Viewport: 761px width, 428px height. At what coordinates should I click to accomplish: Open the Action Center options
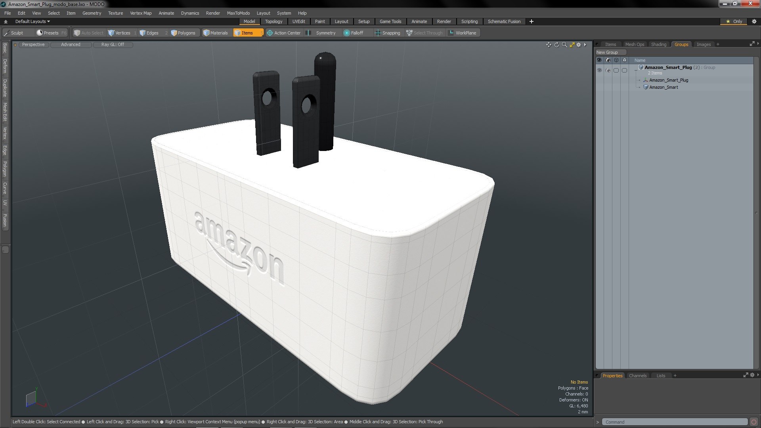point(284,33)
